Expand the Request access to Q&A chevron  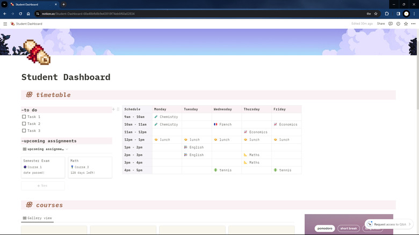pos(410,224)
